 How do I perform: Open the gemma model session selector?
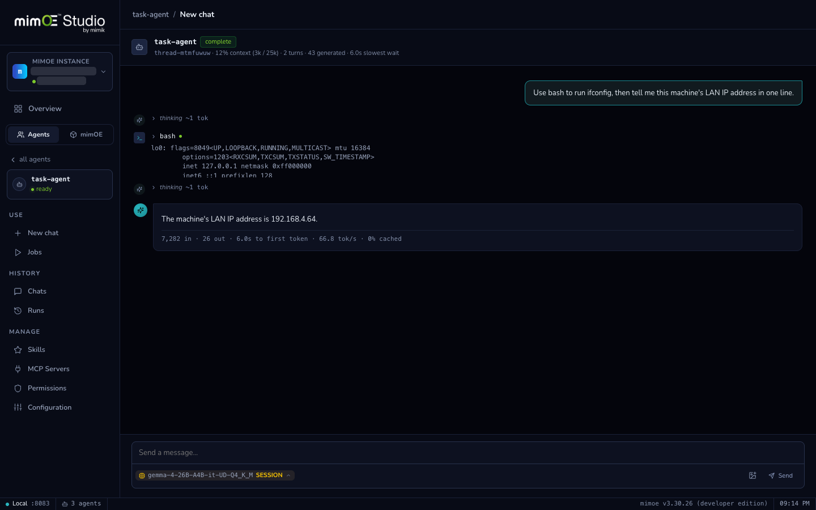click(215, 475)
